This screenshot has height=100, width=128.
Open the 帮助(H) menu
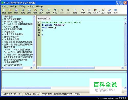click(x=40, y=6)
